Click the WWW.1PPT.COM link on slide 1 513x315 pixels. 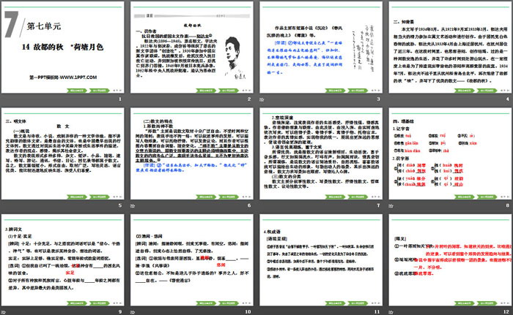[x=65, y=76]
